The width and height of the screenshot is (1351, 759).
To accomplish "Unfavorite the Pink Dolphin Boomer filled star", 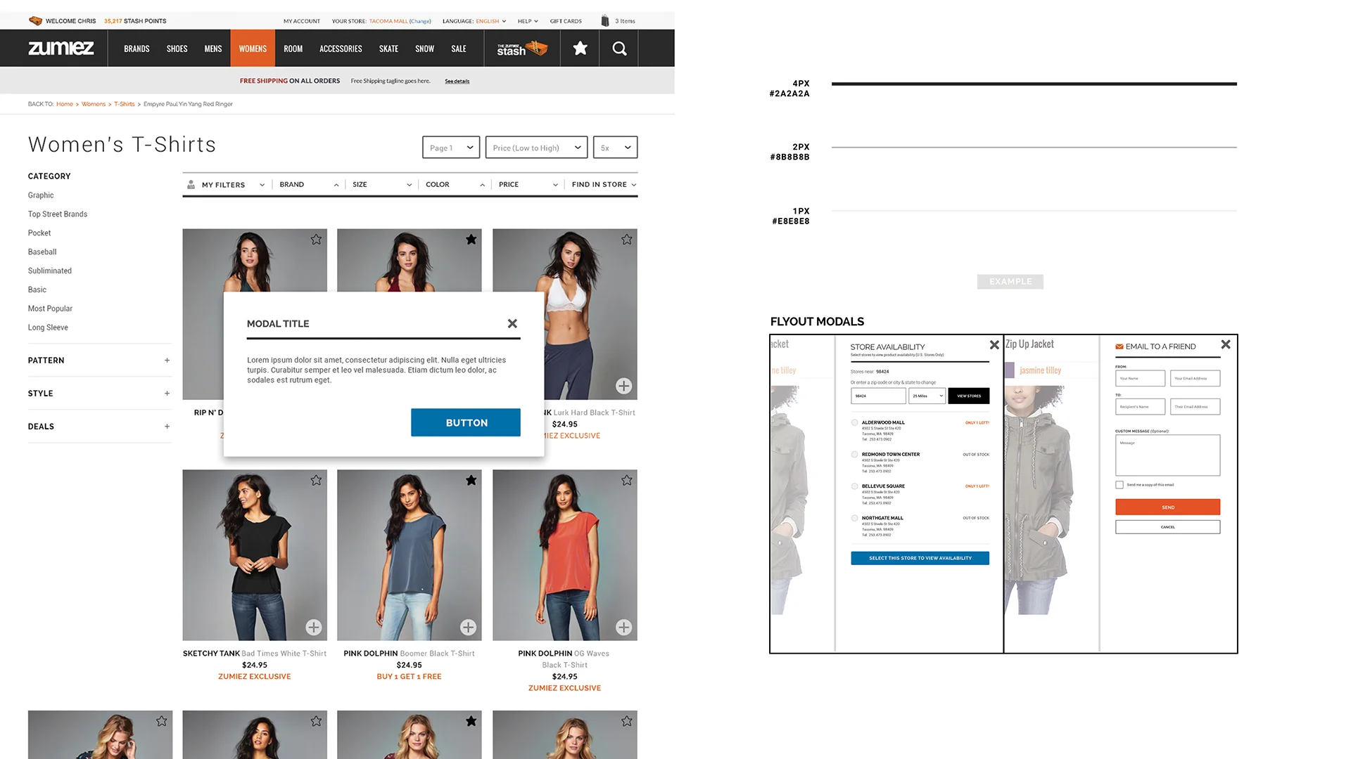I will (471, 480).
